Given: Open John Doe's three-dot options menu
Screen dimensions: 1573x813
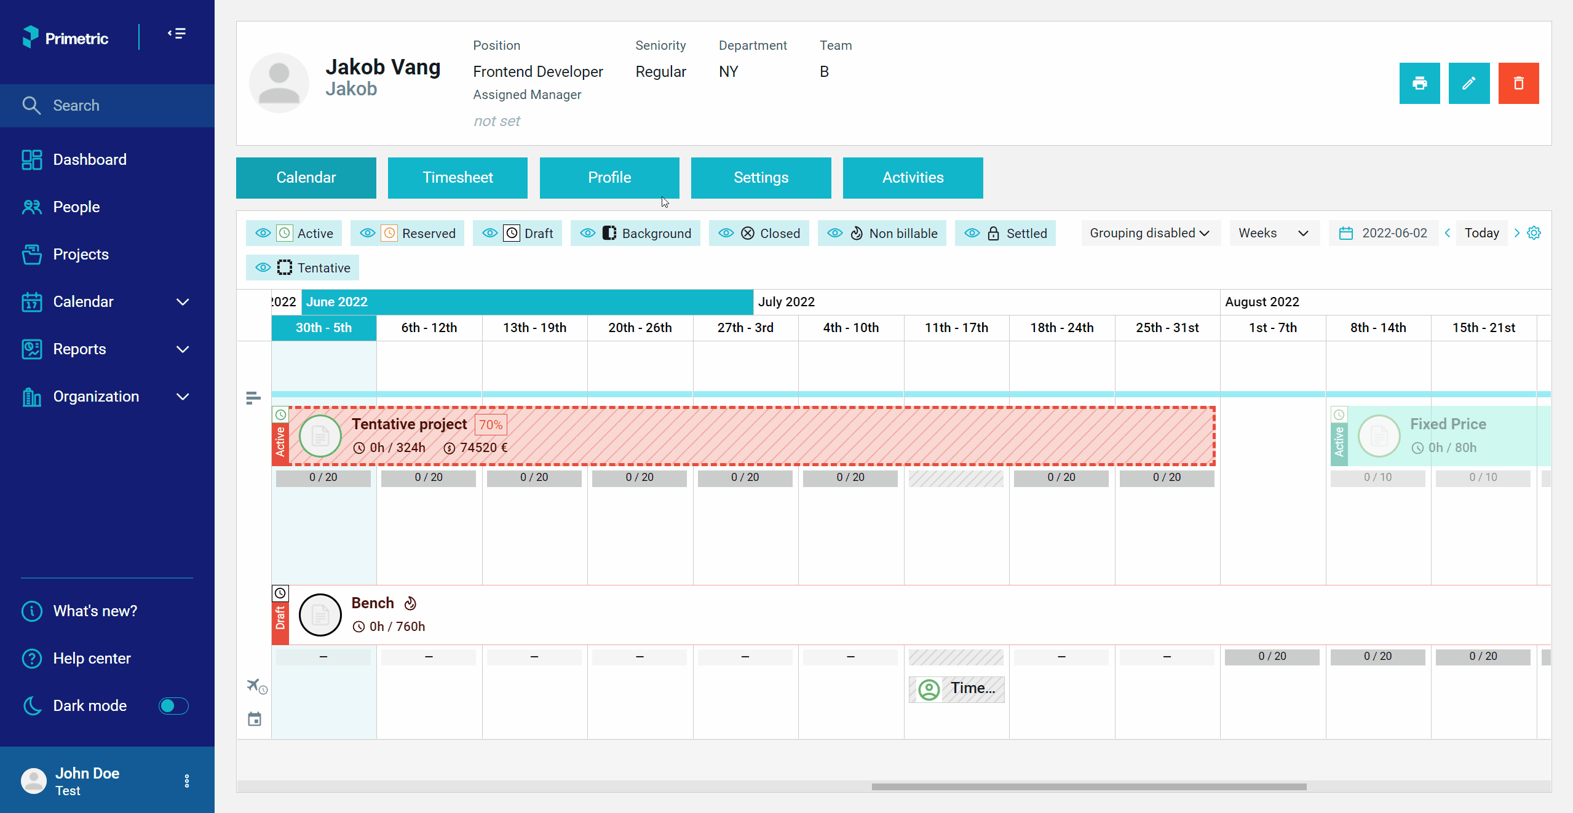Looking at the screenshot, I should (187, 781).
